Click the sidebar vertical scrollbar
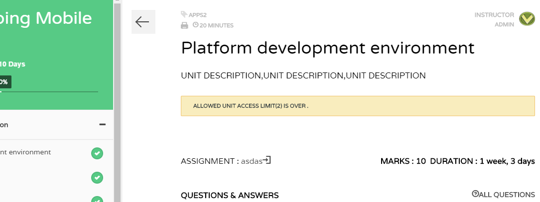 (x=117, y=101)
